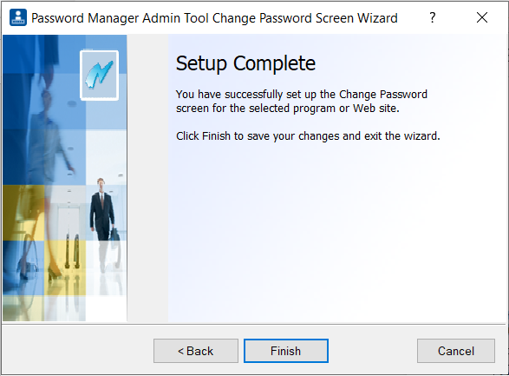This screenshot has height=376, width=509.
Task: Click the man in suit in sidebar image
Action: pos(101,209)
